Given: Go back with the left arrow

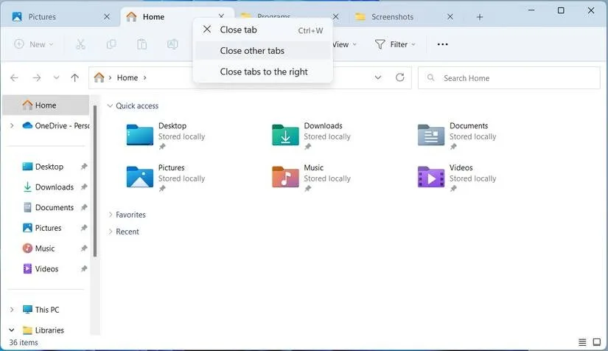Looking at the screenshot, I should click(x=14, y=78).
